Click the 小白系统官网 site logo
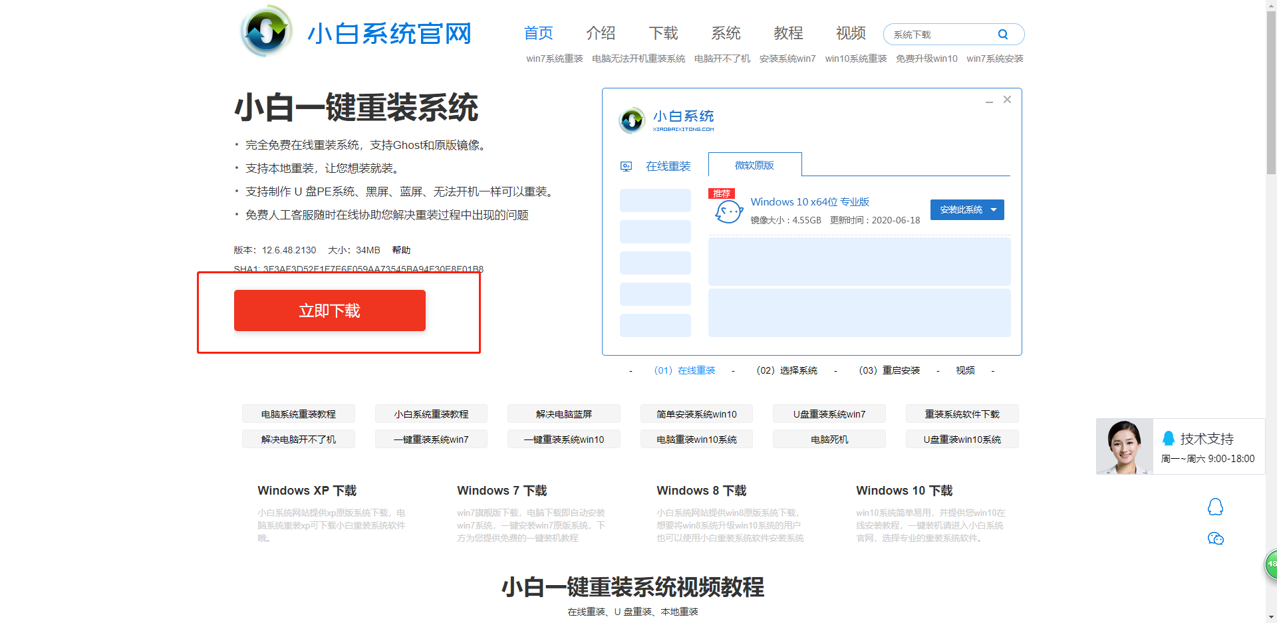Viewport: 1277px width, 623px height. coord(356,32)
